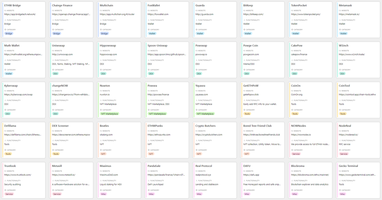The height and width of the screenshot is (200, 382).
Task: Click the functionality icon on ETHW Bridge card
Action: [x=5, y=20]
